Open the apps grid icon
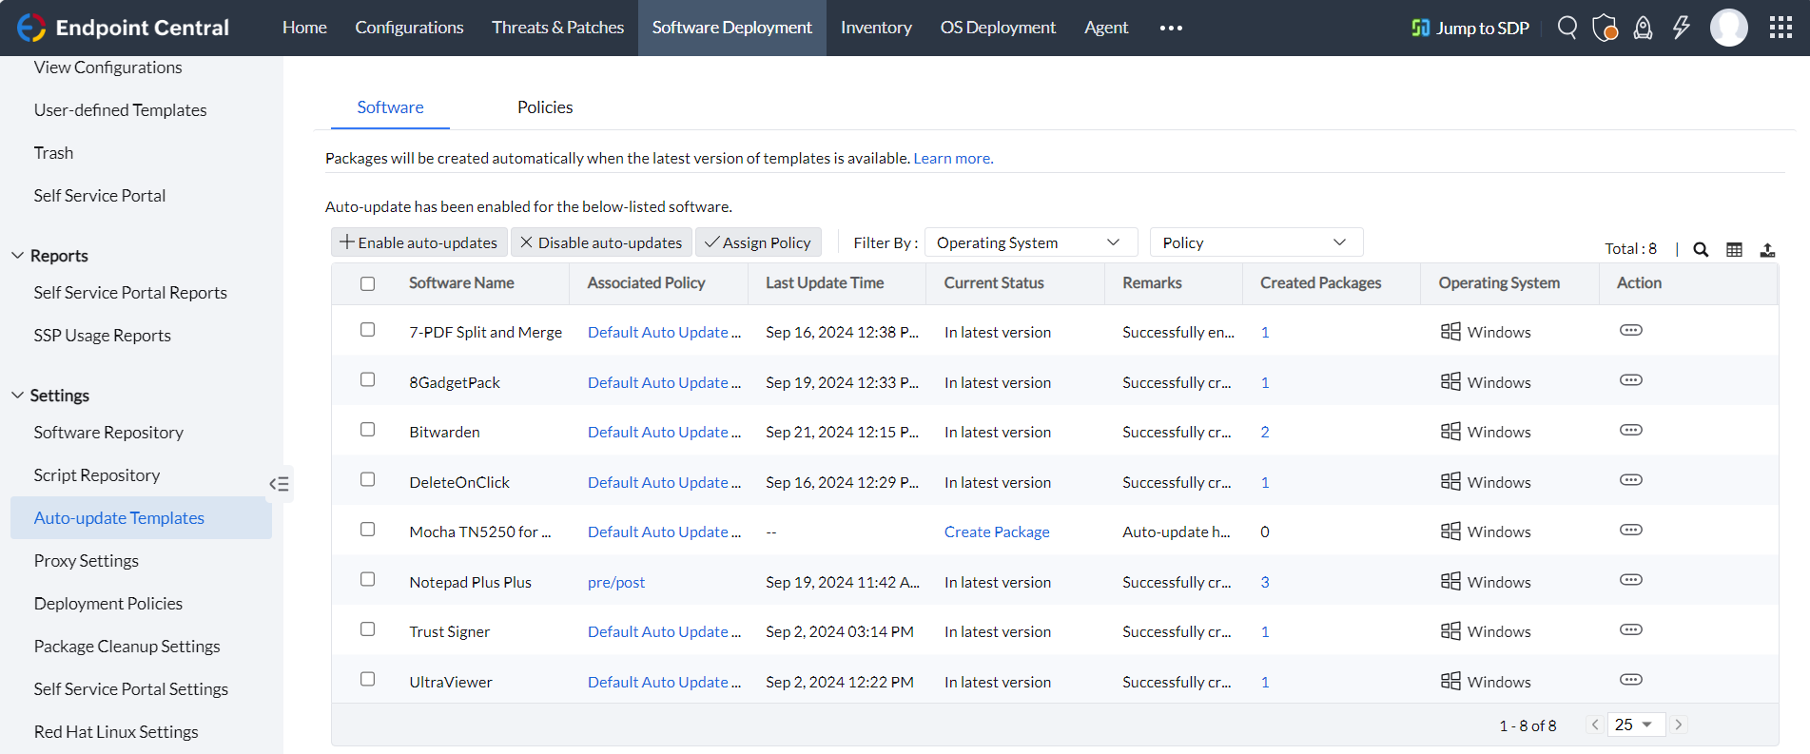Screen dimensions: 1810x754 coord(1781,28)
